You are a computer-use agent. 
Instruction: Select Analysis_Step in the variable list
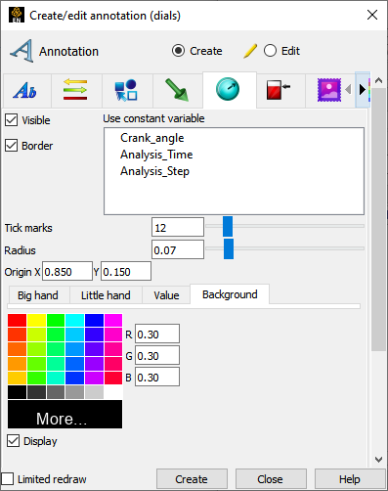pyautogui.click(x=154, y=171)
